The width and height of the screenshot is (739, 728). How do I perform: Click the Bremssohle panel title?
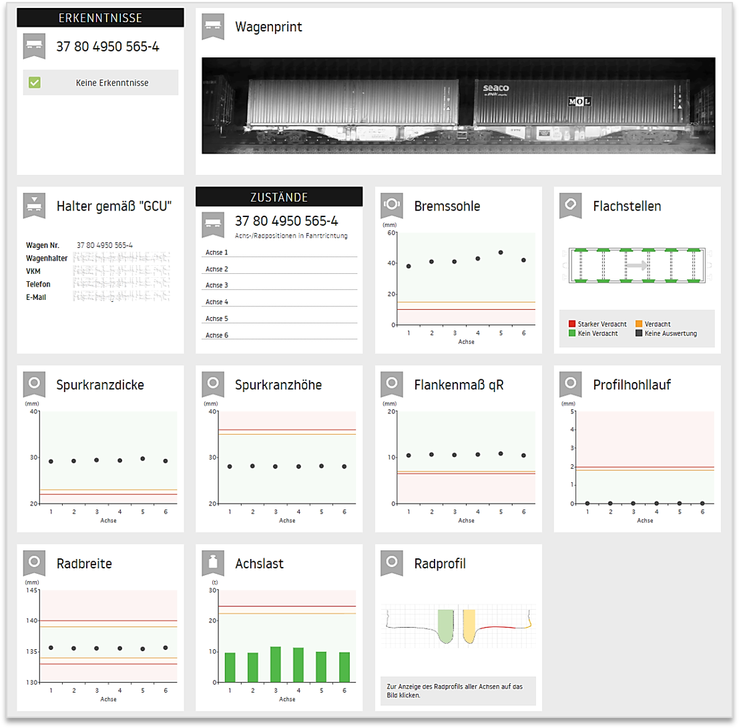tap(447, 206)
